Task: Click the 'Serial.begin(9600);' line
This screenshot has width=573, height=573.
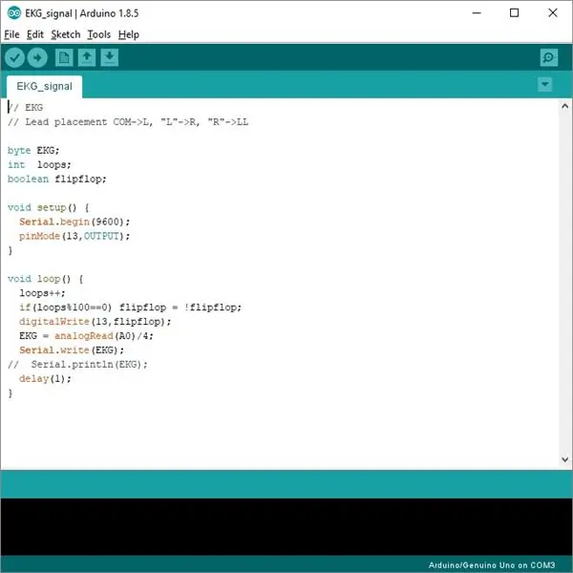Action: (74, 222)
